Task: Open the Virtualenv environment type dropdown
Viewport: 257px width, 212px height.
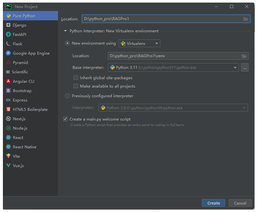Action: tap(139, 43)
